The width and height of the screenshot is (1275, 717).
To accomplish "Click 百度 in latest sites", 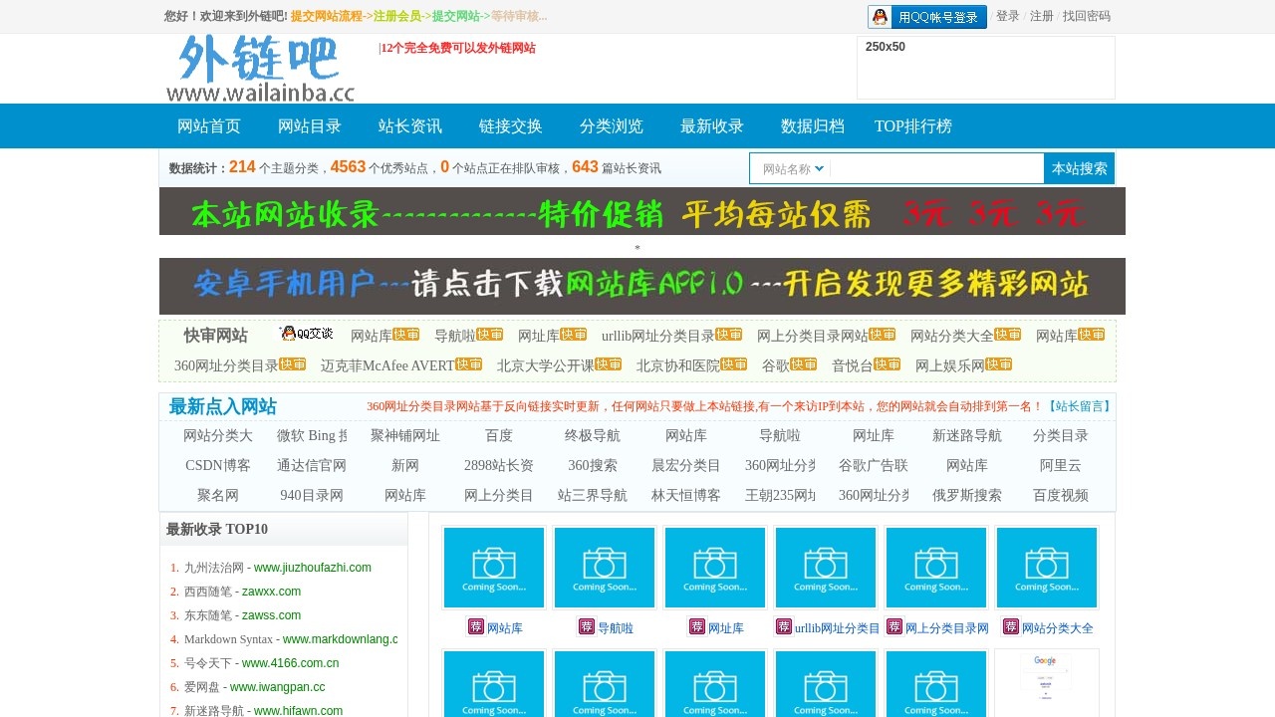I will pos(499,435).
